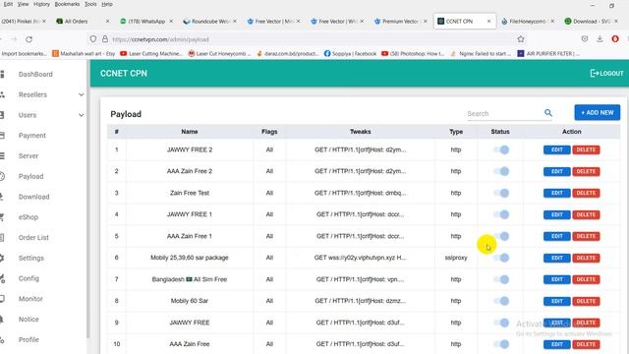Edit the AAA Zain Free 1 payload
This screenshot has width=629, height=354.
pos(557,236)
